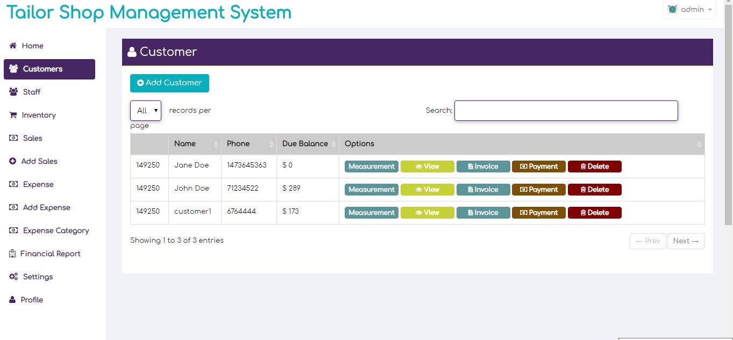Click phone number 6764444

pos(241,212)
